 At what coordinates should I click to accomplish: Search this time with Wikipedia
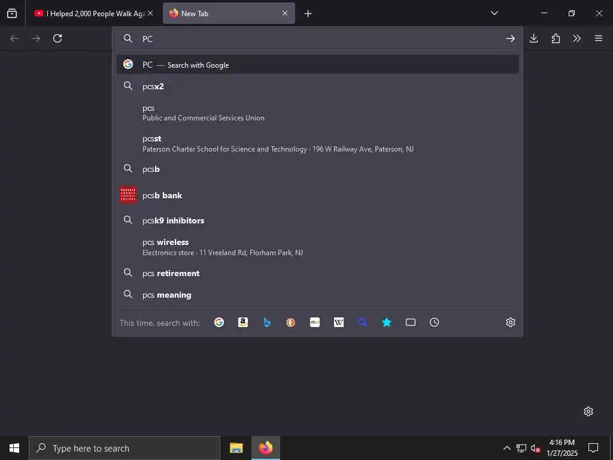(339, 322)
